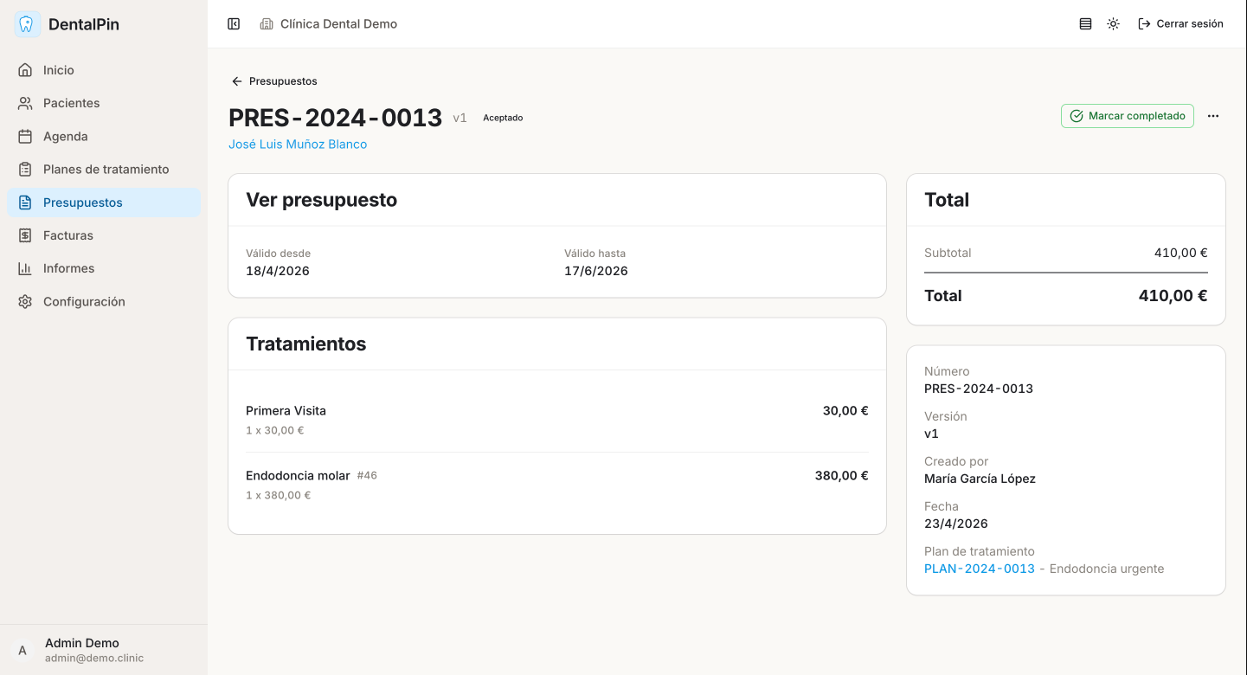Click the Configuración gear icon
The height and width of the screenshot is (675, 1247).
click(x=25, y=302)
